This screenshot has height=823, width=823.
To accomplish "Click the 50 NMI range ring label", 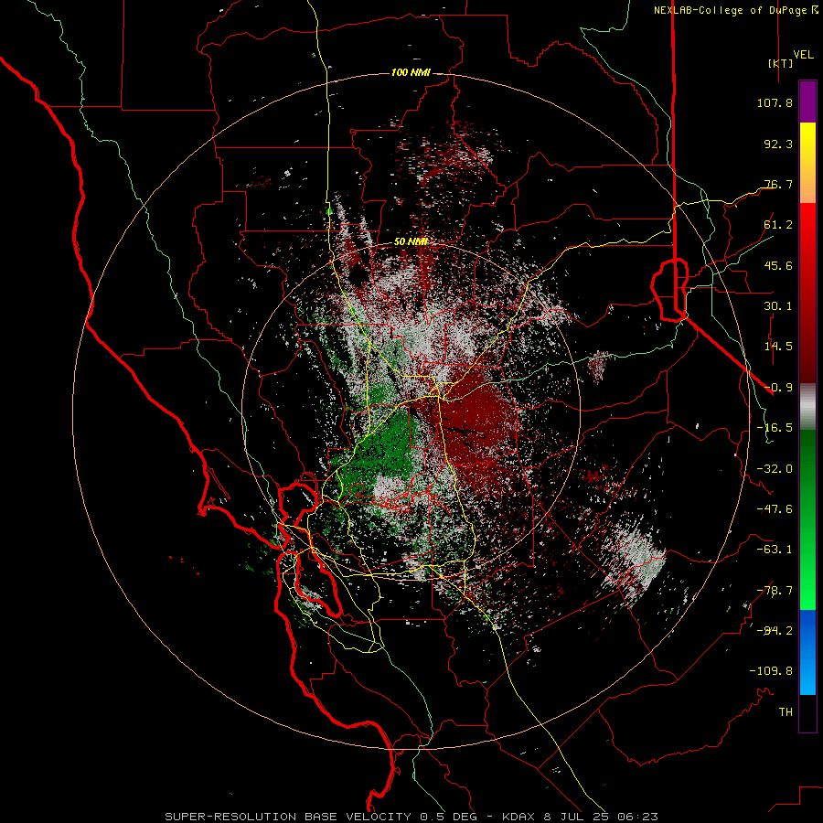I will (x=411, y=242).
